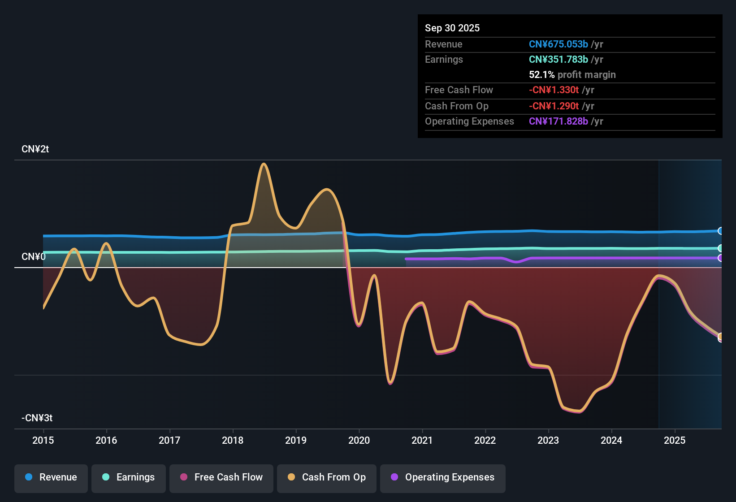The image size is (736, 502).
Task: Click the 2025 forecast boundary line
Action: 659,291
